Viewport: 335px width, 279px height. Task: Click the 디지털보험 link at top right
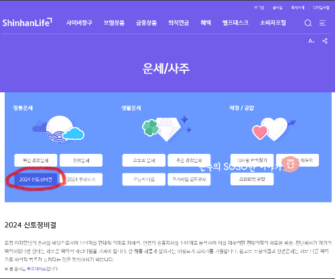point(321,7)
